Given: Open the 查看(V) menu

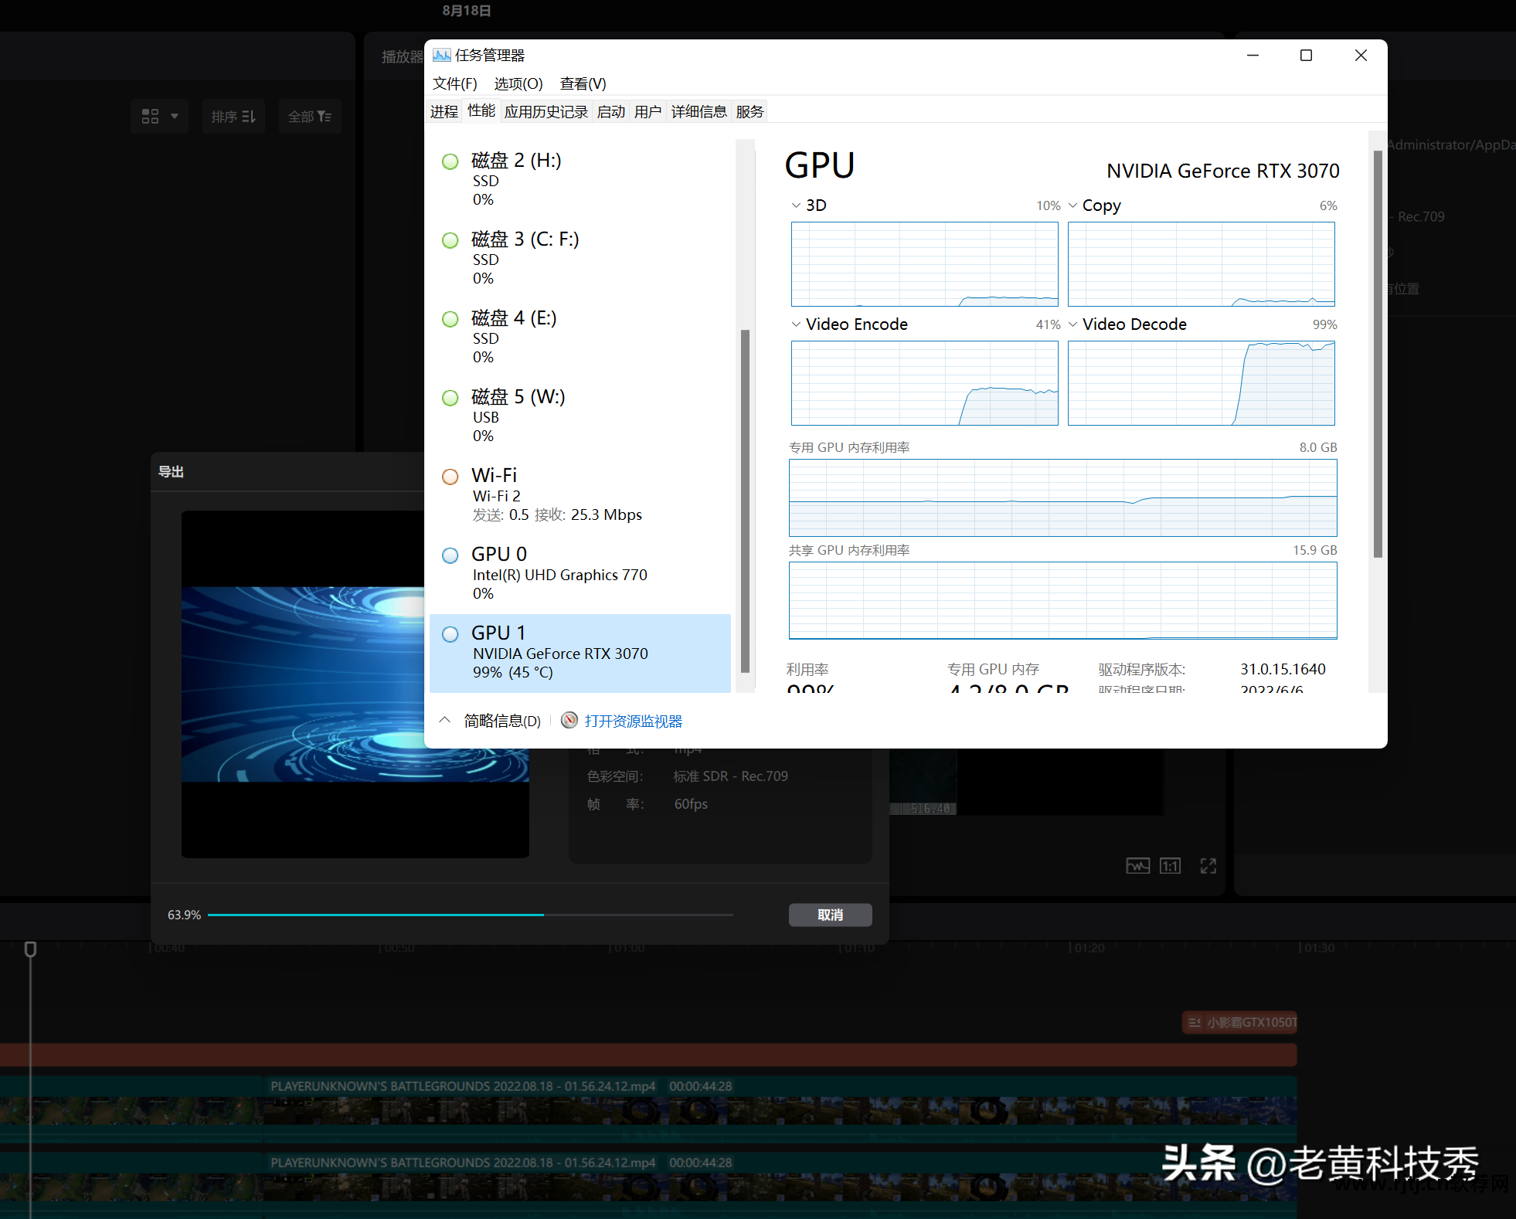Looking at the screenshot, I should 583,83.
